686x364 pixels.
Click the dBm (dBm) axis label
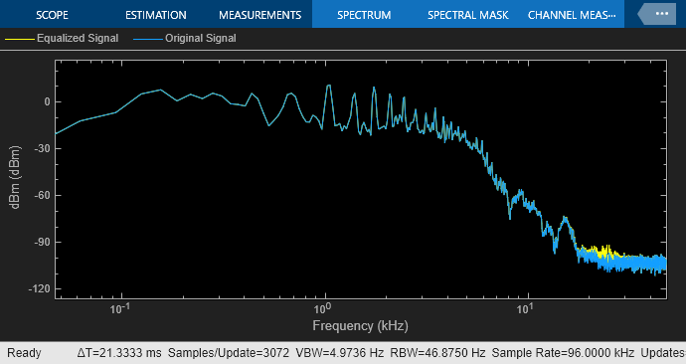pos(15,177)
